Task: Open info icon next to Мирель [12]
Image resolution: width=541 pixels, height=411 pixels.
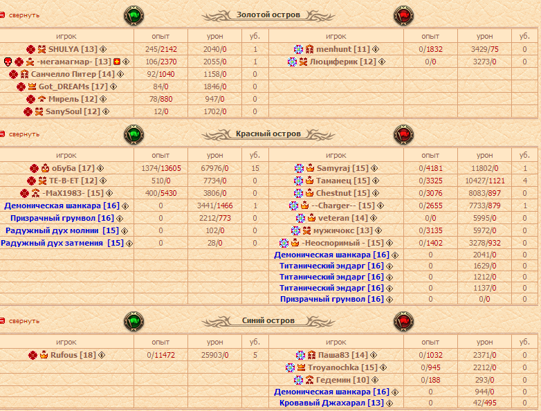Action: [x=103, y=99]
